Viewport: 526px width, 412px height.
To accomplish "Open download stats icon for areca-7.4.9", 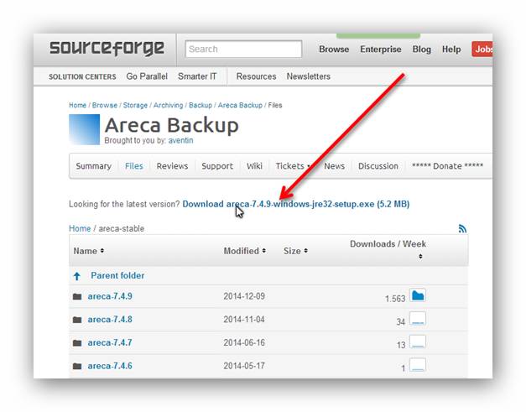I will click(418, 295).
